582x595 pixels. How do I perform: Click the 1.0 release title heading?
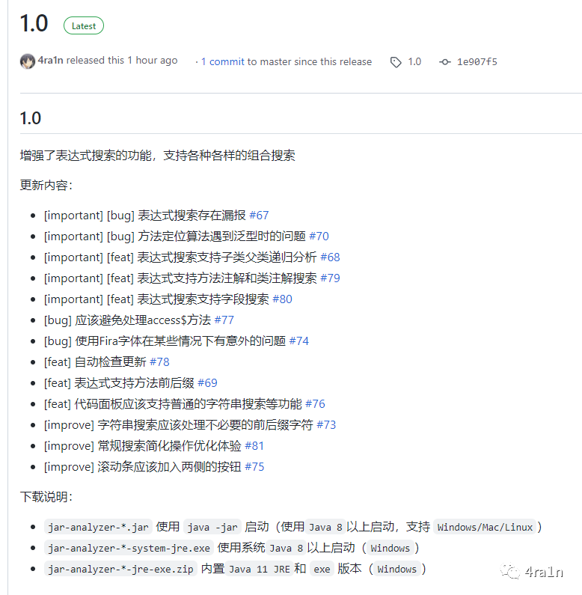34,23
